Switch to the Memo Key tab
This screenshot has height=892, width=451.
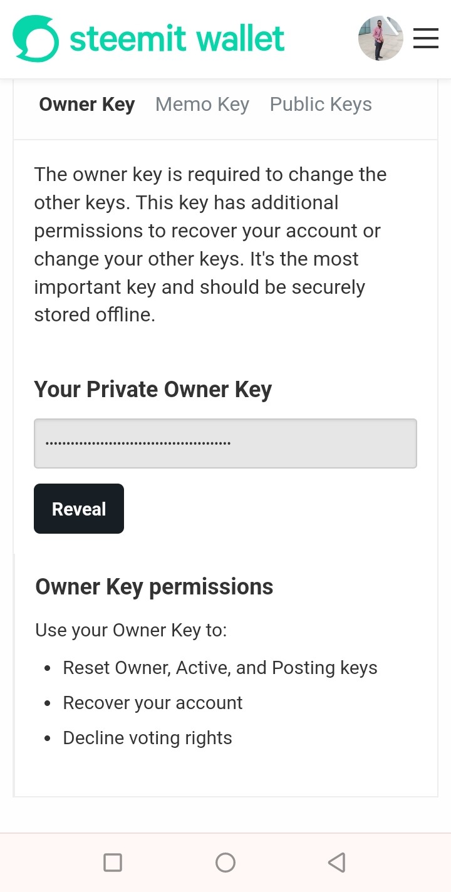202,105
